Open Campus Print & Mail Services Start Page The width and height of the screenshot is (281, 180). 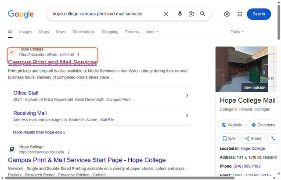click(87, 160)
